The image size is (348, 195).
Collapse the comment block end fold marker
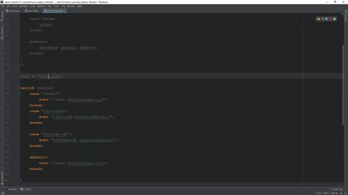[x=19, y=65]
